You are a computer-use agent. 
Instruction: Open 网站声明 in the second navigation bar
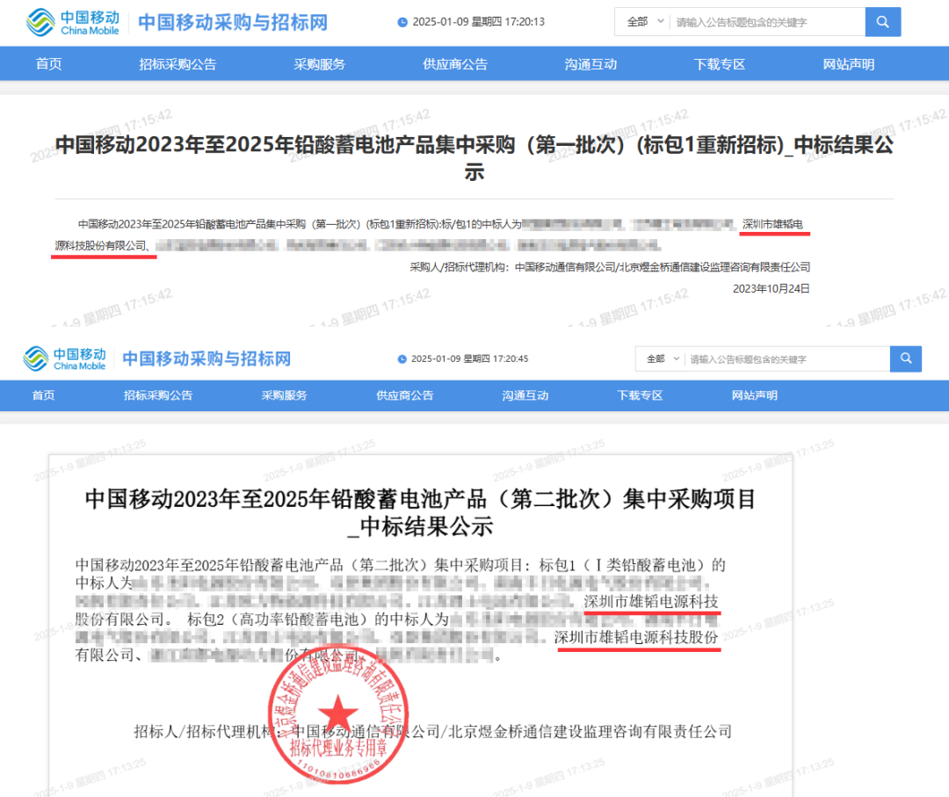(754, 395)
